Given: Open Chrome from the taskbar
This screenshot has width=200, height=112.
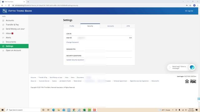Looking at the screenshot, I should click(x=74, y=110).
